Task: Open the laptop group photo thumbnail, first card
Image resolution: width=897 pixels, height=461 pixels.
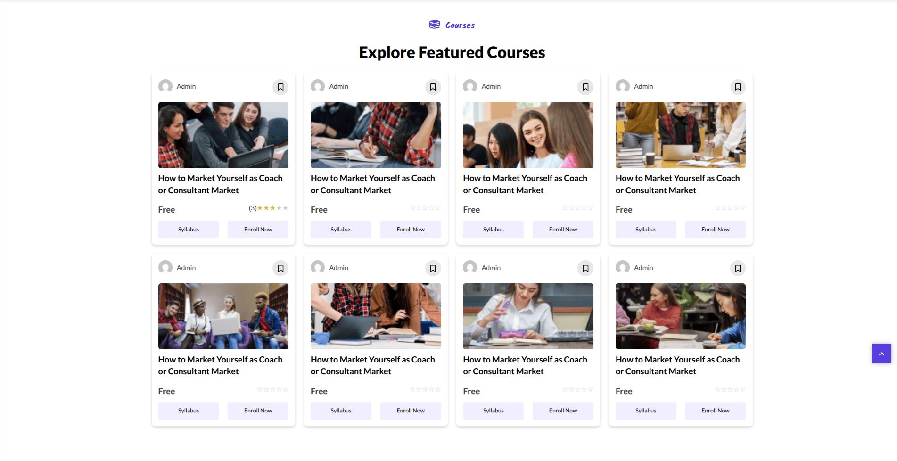Action: click(x=223, y=135)
